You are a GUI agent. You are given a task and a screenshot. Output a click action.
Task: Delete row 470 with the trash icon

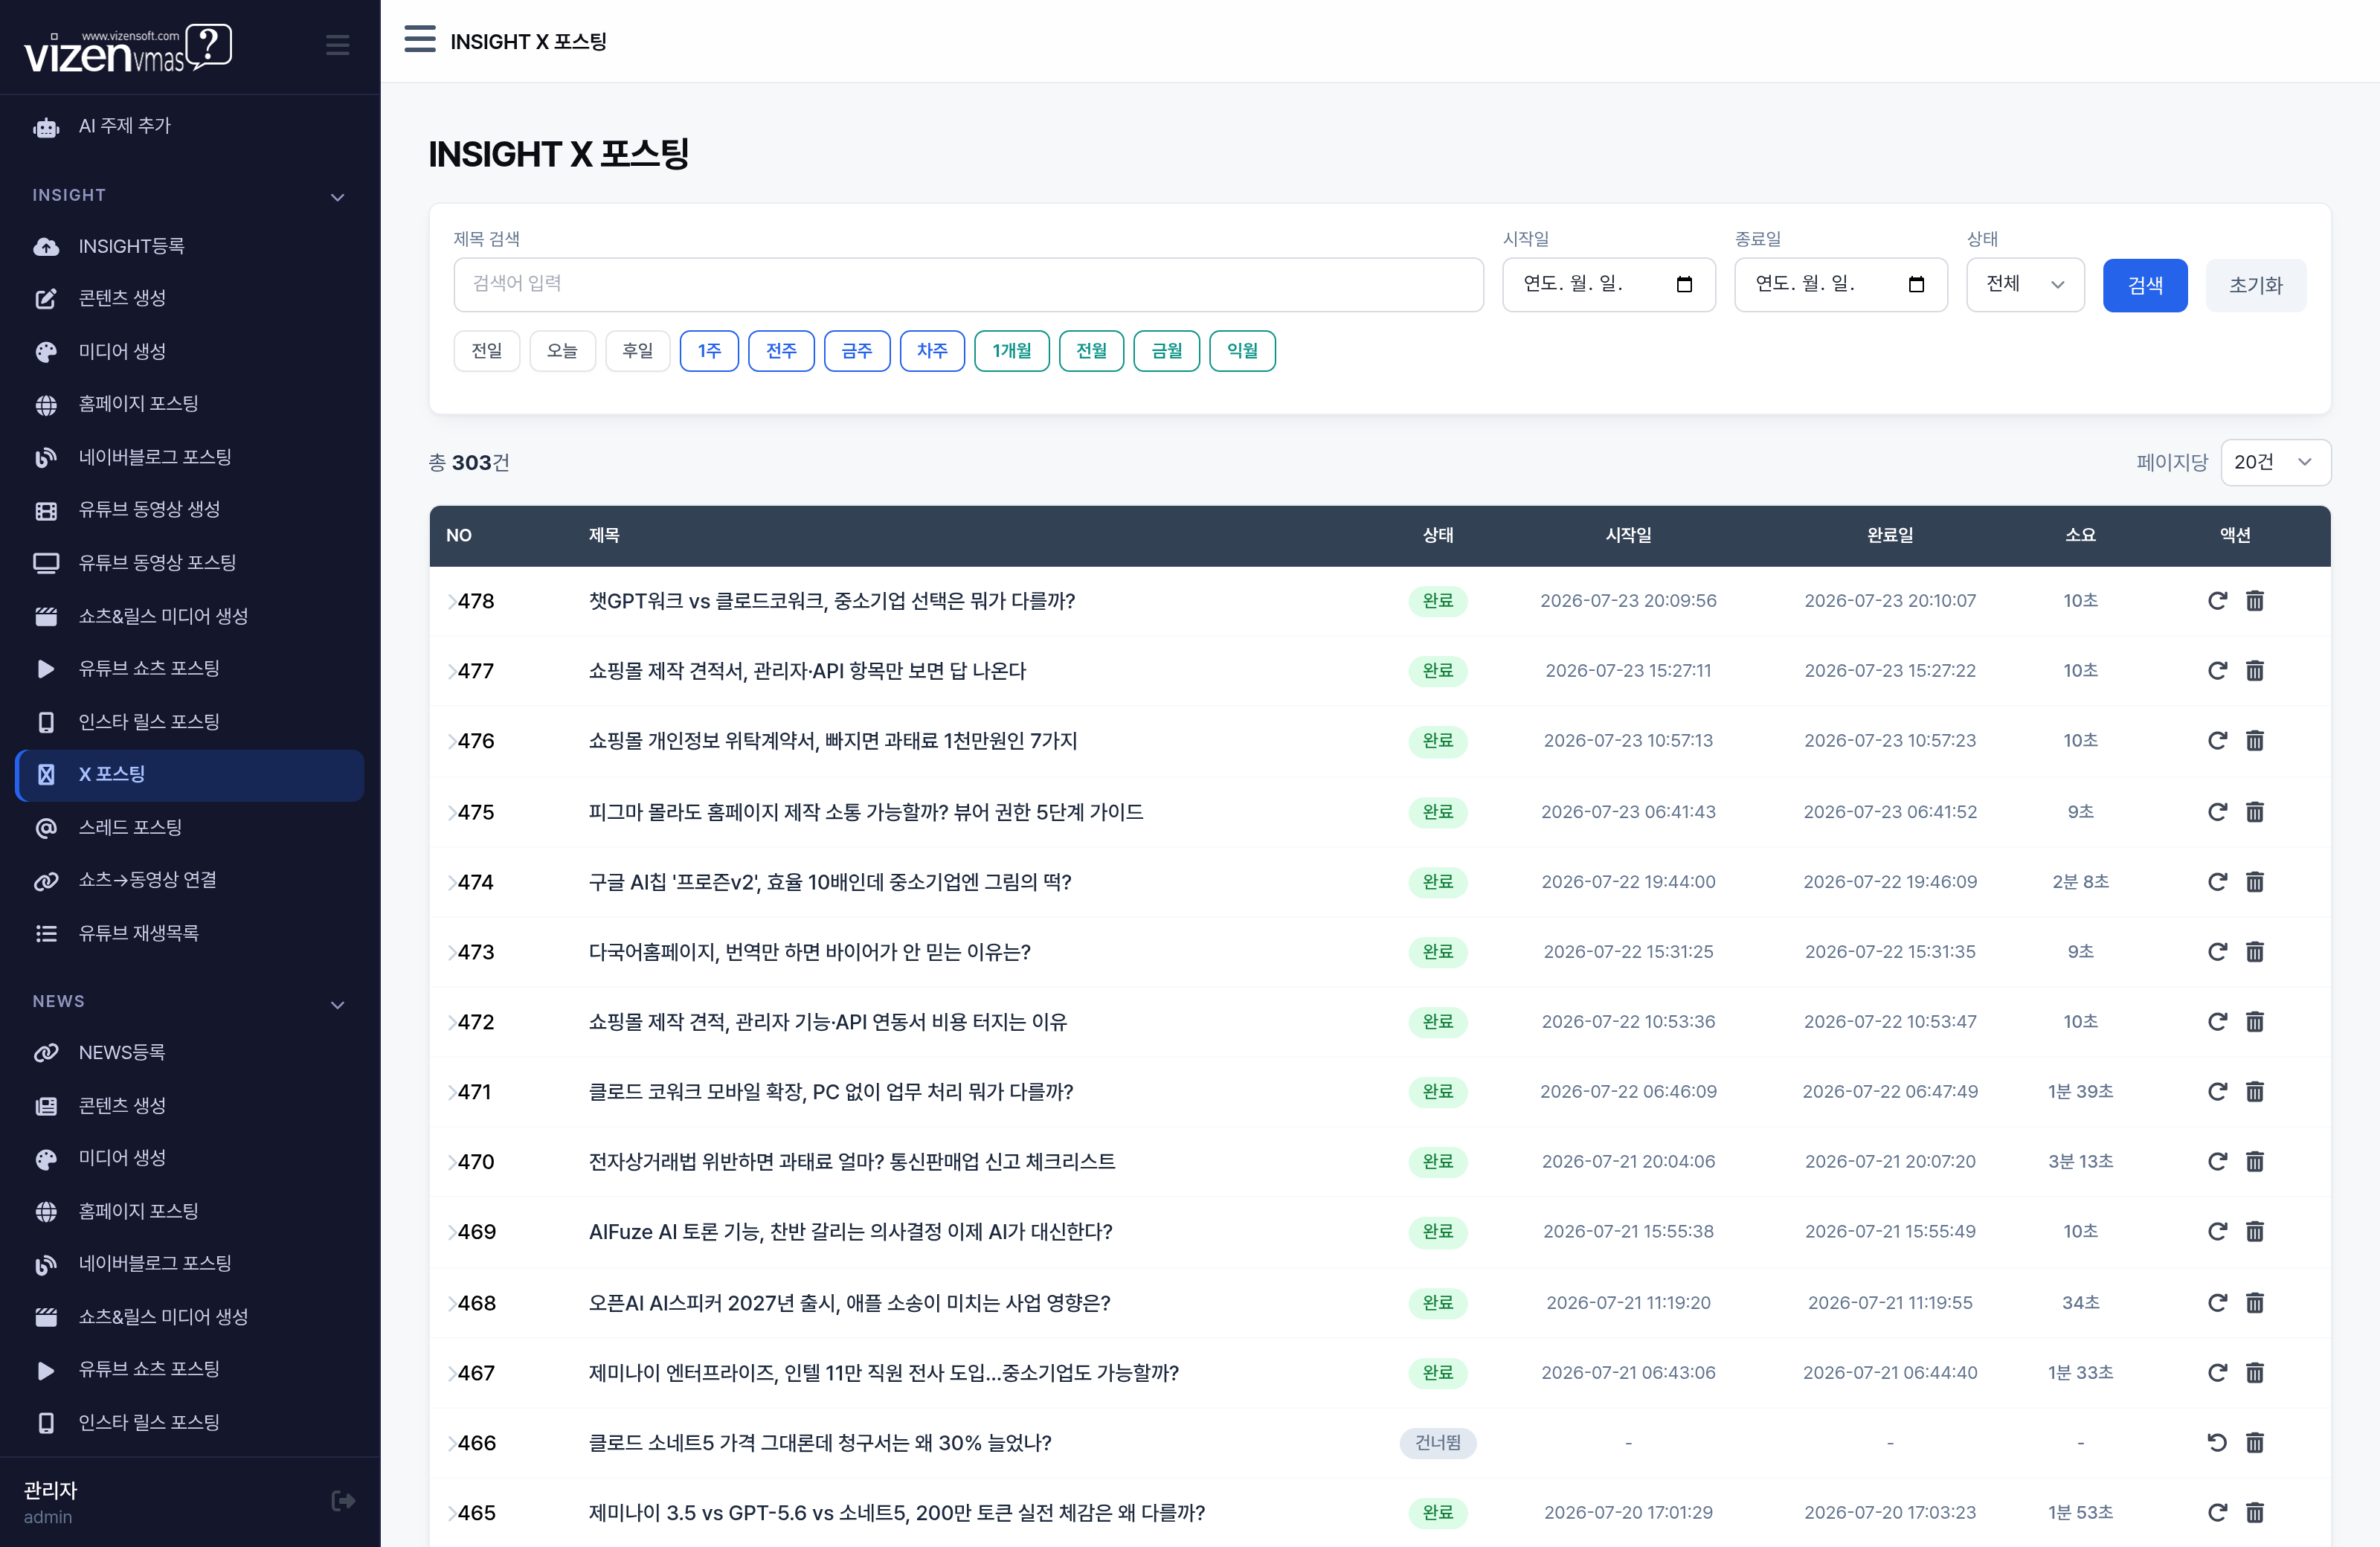(2254, 1161)
